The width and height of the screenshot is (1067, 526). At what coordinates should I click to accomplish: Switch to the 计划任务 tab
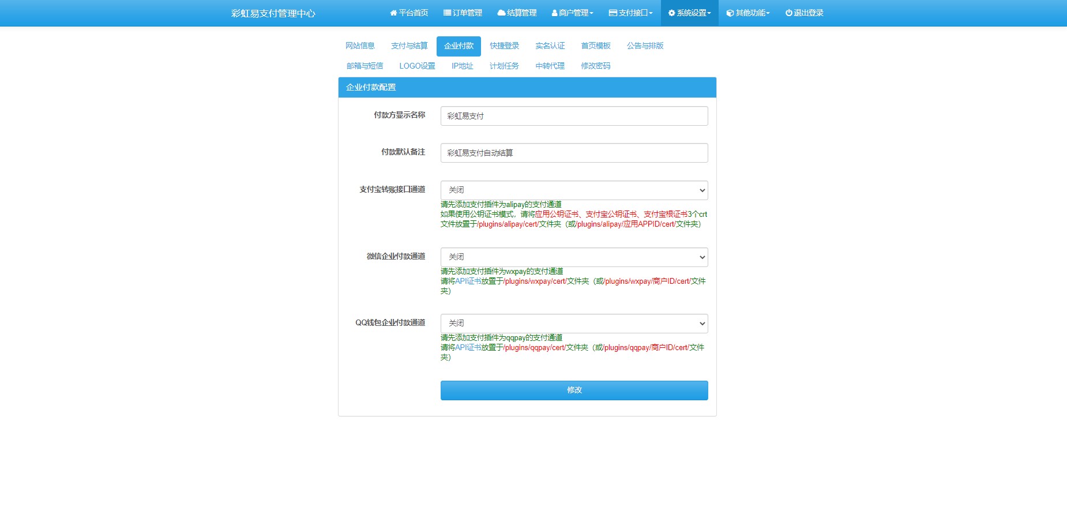(504, 66)
